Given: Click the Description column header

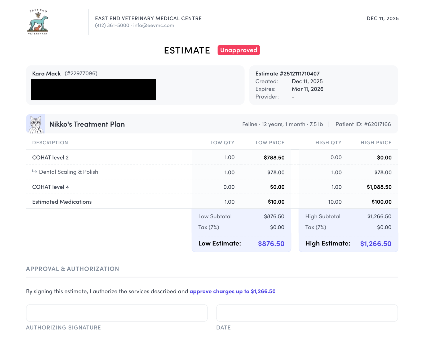Looking at the screenshot, I should pos(50,143).
